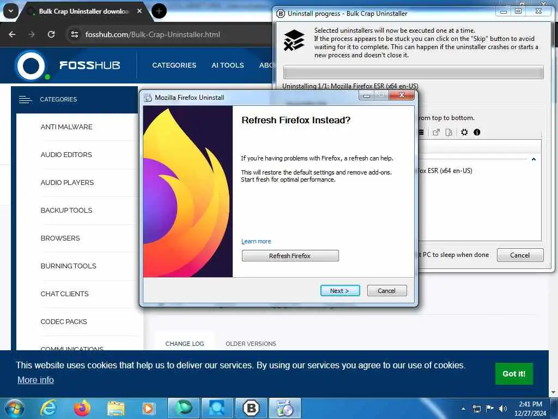
Task: Collapse the uninstall list with the chevron
Action: [533, 159]
